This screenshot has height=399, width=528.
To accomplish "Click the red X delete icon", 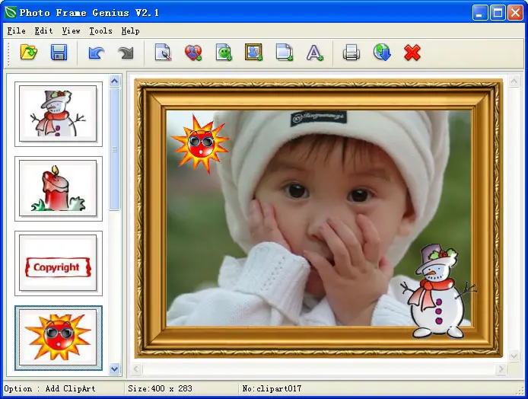I will click(x=412, y=53).
